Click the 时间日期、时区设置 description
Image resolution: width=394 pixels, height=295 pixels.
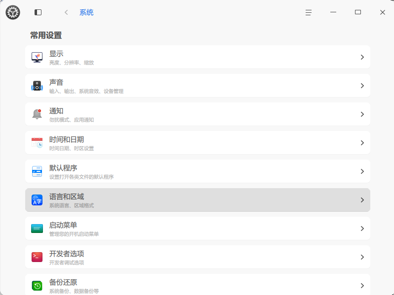[x=72, y=148]
